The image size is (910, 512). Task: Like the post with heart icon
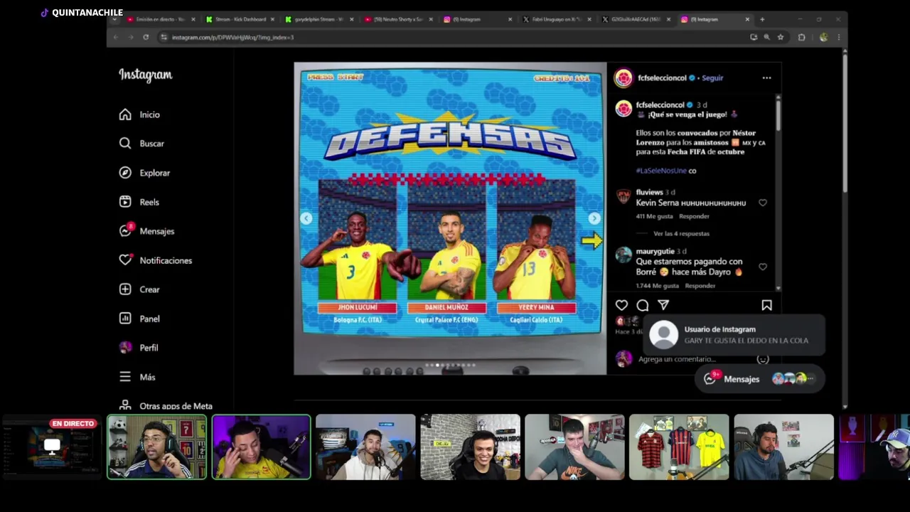[x=621, y=305]
